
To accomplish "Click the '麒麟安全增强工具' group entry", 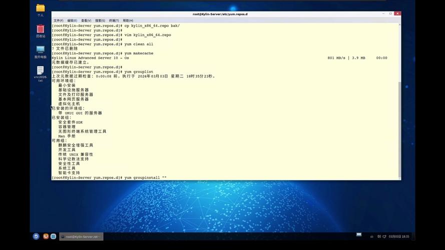I will pyautogui.click(x=76, y=145).
